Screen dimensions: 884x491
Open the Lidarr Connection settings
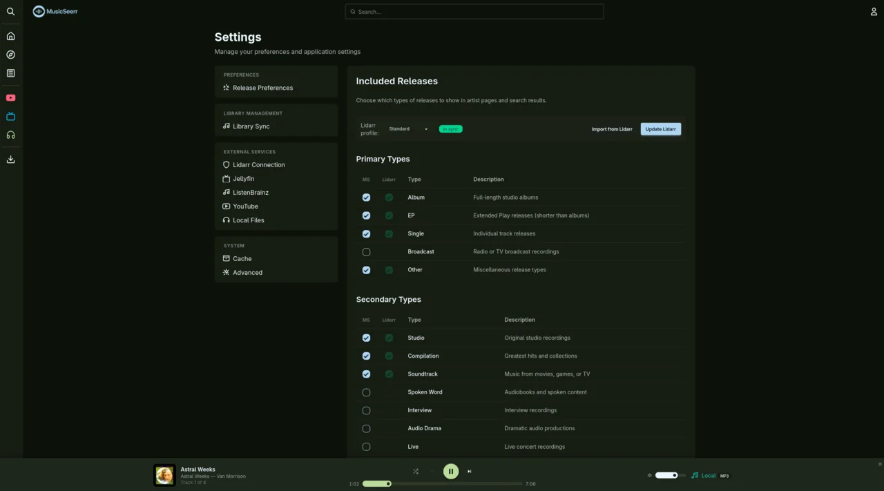259,164
